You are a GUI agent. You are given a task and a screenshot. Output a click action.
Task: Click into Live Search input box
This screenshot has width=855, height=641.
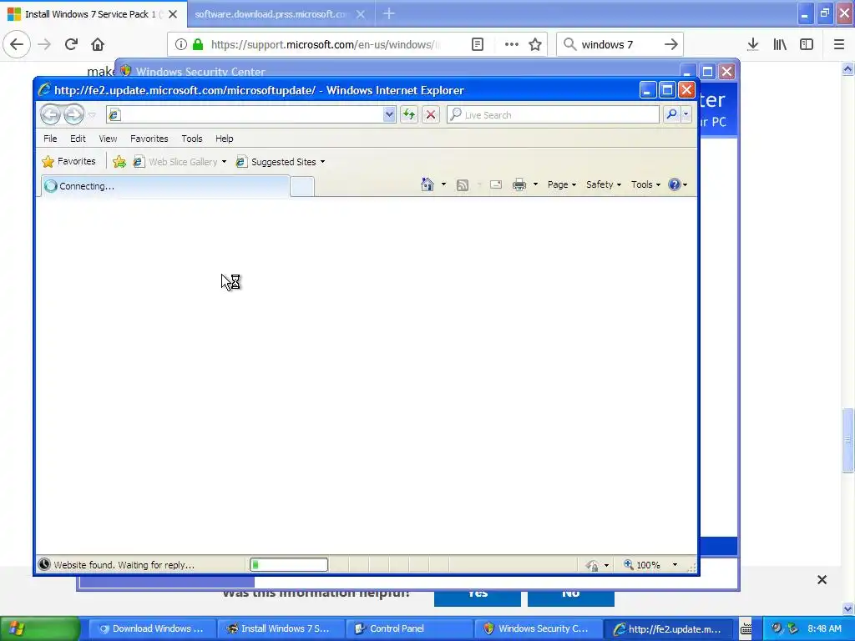tap(554, 114)
